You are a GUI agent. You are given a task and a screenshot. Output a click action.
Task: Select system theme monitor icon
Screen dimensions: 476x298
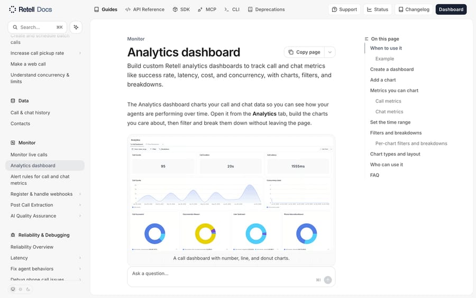[13, 289]
